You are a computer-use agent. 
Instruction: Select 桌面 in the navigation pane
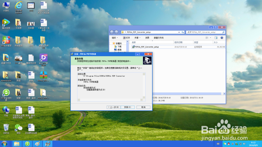(118, 50)
